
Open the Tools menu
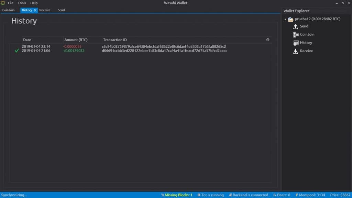pyautogui.click(x=22, y=3)
